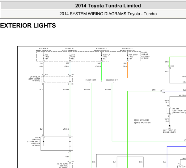Click the 'ACC FUSE 7.5A' label
This screenshot has width=186, height=168.
point(47,57)
